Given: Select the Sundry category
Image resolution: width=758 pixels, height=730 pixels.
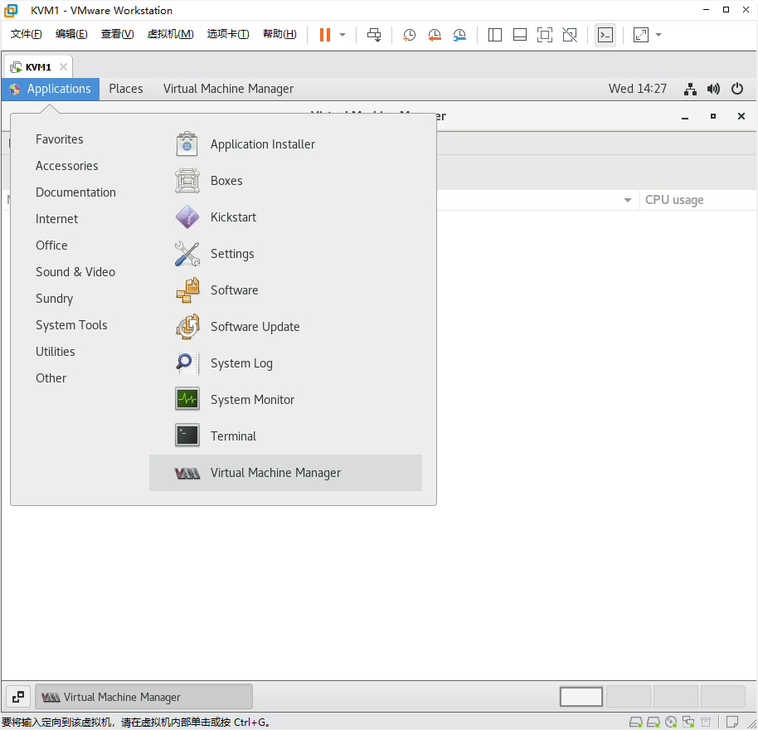Looking at the screenshot, I should pyautogui.click(x=54, y=299).
